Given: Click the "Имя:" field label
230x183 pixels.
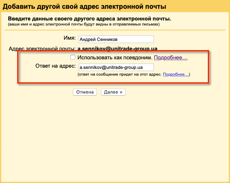Looking at the screenshot, I should 70,38.
